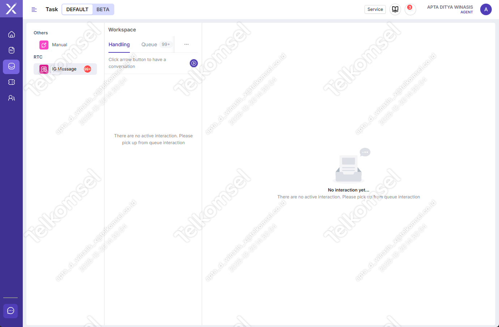Viewport: 499px width, 327px height.
Task: Click the arrow button to start conversation
Action: coord(194,63)
